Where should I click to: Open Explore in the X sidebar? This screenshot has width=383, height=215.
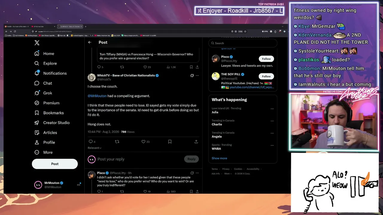point(45,63)
